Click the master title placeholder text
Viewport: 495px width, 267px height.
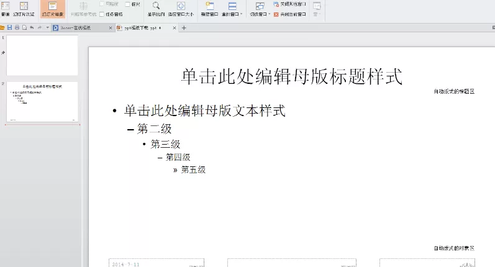click(292, 76)
